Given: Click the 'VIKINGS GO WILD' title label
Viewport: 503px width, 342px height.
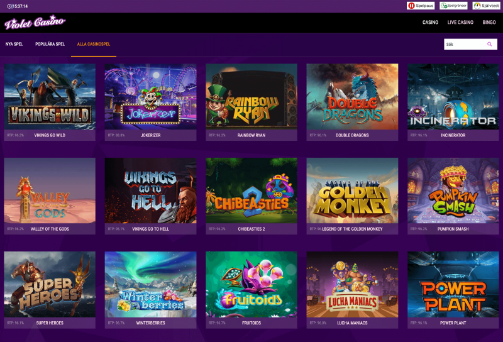Looking at the screenshot, I should (50, 135).
